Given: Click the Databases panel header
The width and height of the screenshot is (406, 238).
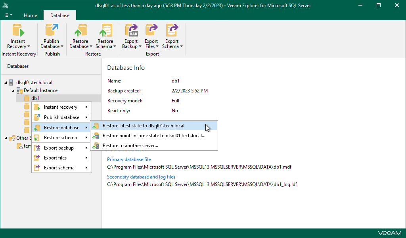Looking at the screenshot, I should [x=18, y=66].
